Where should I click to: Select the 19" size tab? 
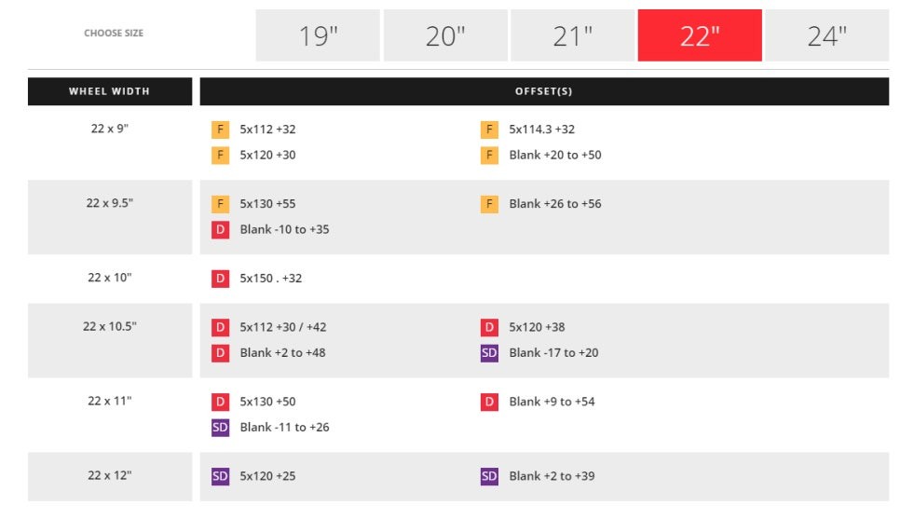[x=318, y=35]
